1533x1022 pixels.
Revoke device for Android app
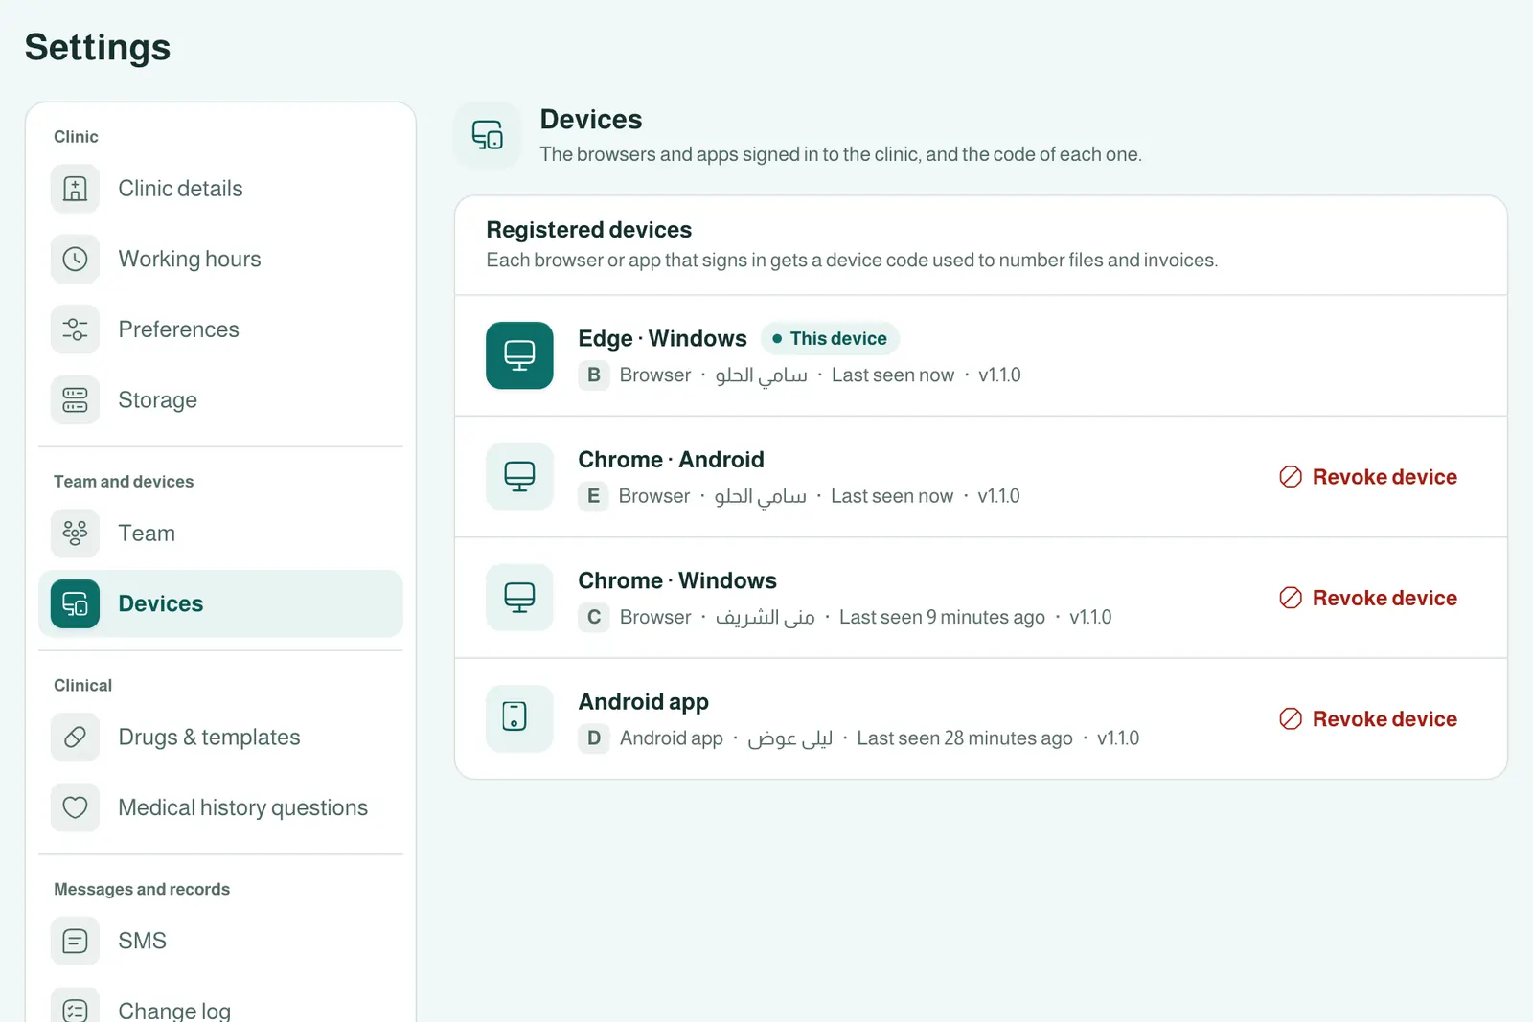pos(1368,719)
